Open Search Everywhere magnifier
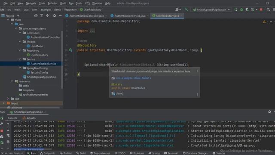The width and height of the screenshot is (275, 155). (268, 9)
